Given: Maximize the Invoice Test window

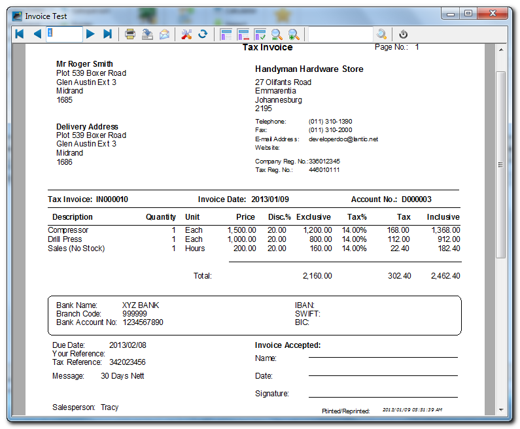Looking at the screenshot, I should pyautogui.click(x=468, y=13).
